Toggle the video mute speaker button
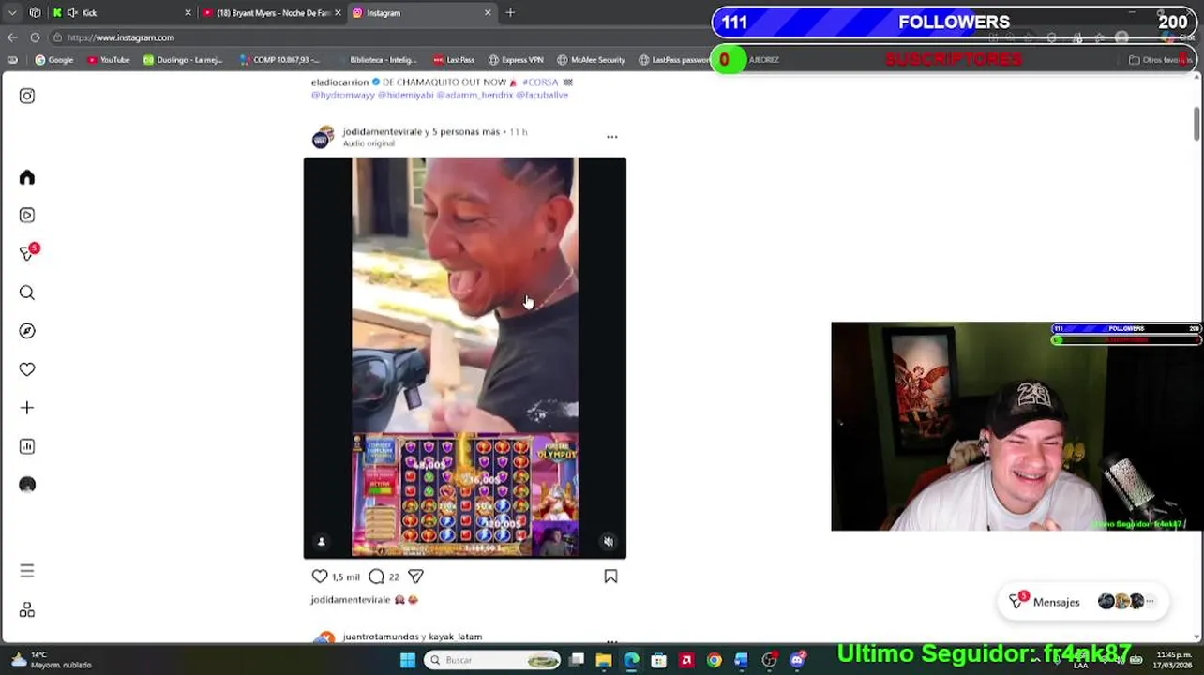This screenshot has width=1204, height=675. coord(608,541)
